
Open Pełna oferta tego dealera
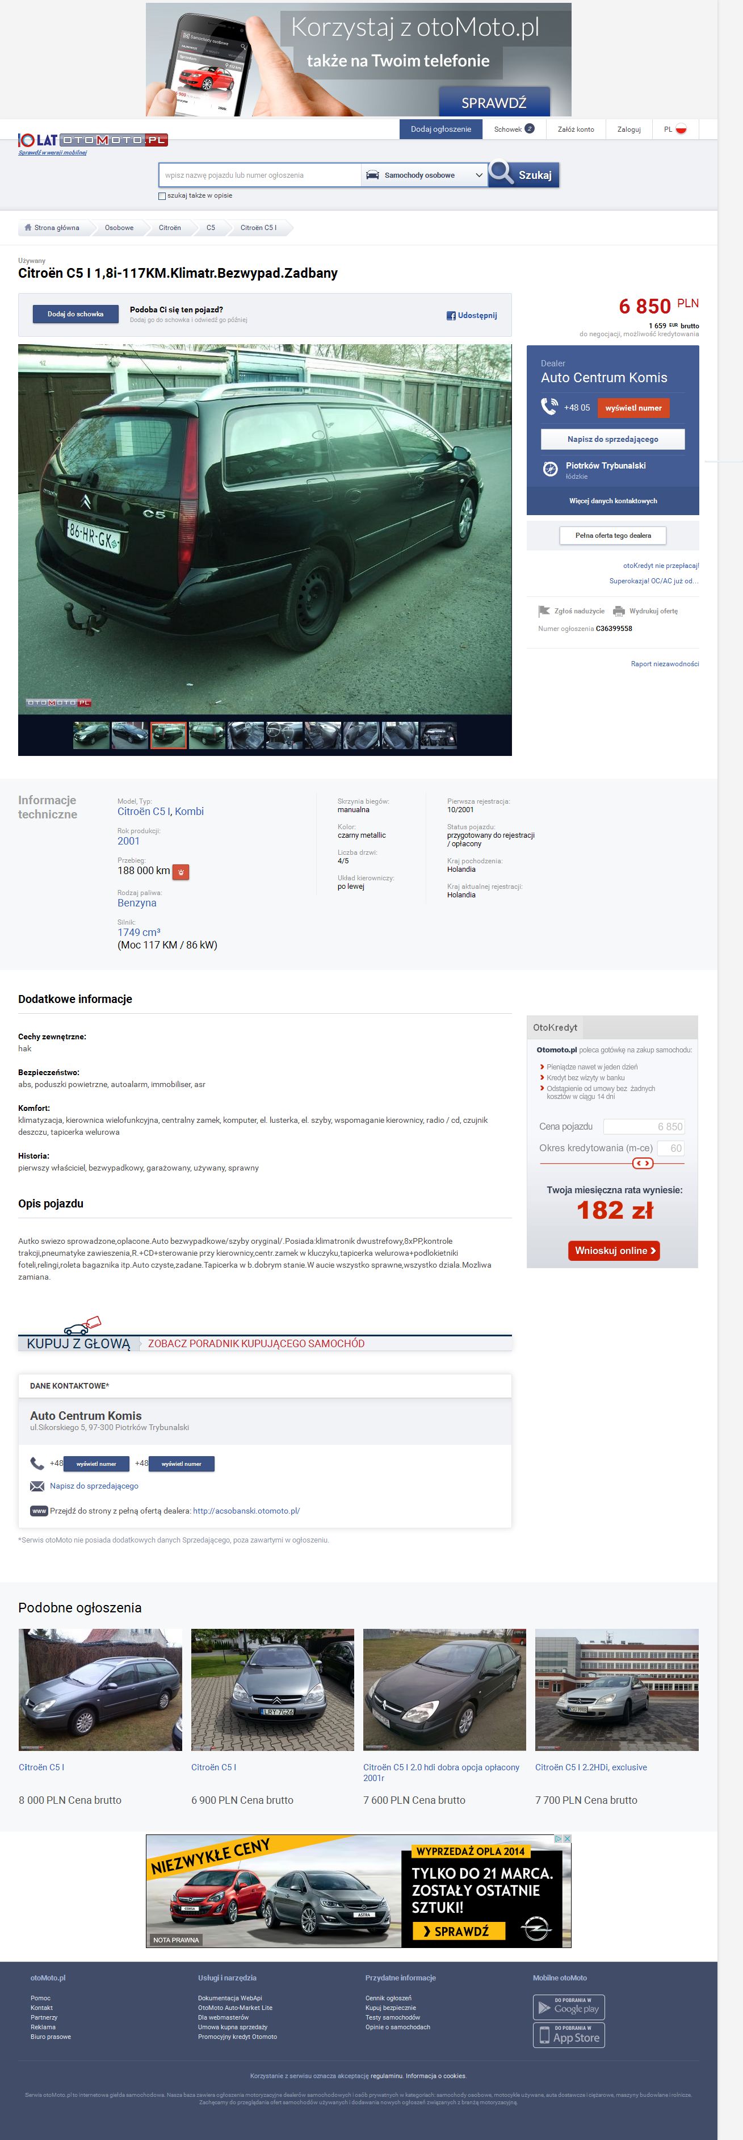point(614,536)
